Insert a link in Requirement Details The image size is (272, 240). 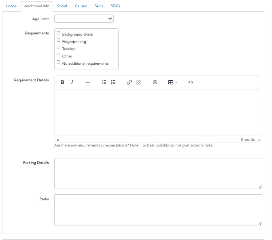(130, 82)
